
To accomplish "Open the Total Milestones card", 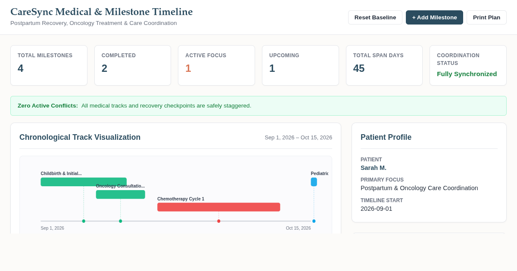I will tap(49, 65).
